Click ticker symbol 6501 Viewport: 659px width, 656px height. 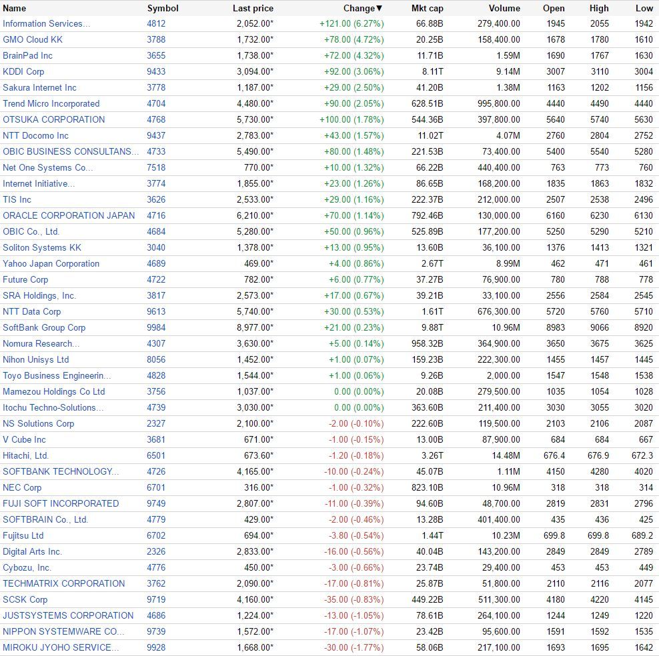coord(156,455)
